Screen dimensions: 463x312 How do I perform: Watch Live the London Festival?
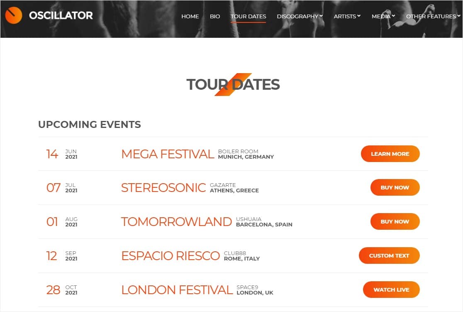coord(391,290)
